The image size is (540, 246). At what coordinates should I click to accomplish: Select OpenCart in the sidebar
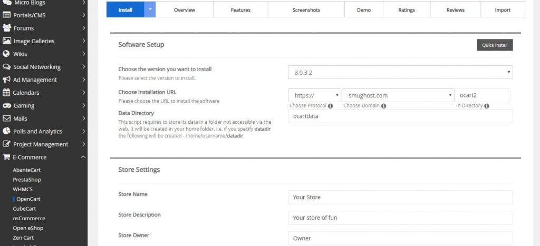click(x=28, y=199)
